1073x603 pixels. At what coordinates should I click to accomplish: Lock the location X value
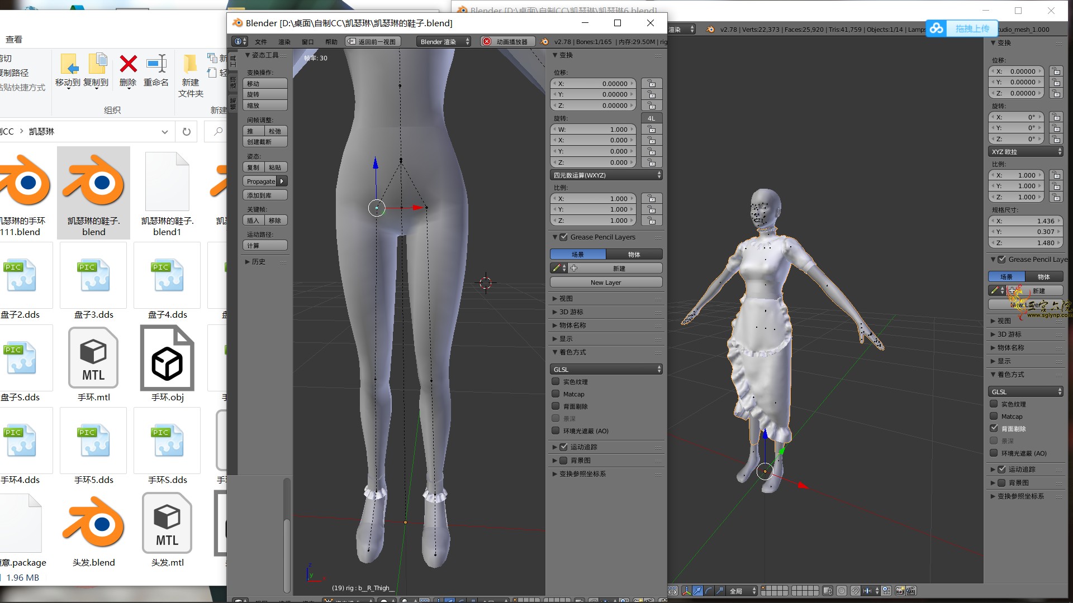tap(652, 83)
